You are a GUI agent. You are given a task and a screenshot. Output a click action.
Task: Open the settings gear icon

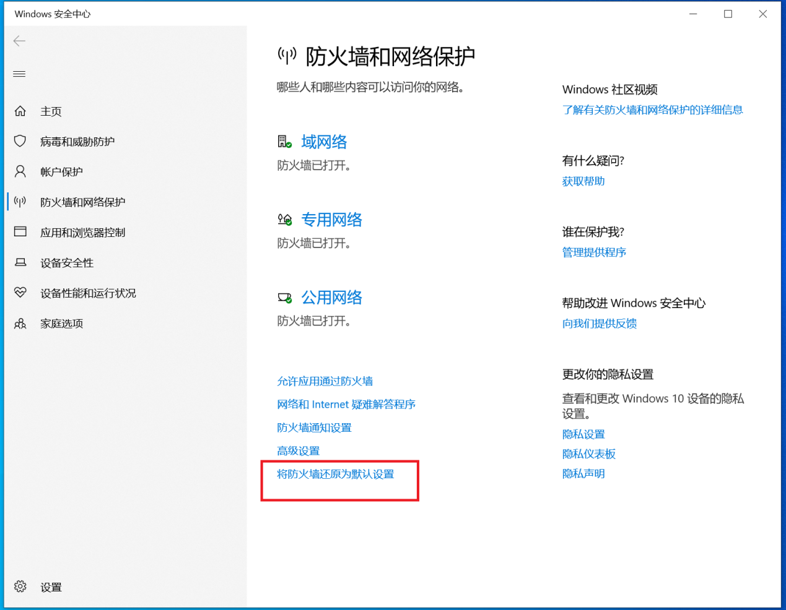(20, 586)
